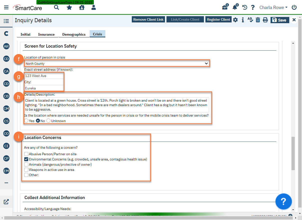
Task: Open the notifications bell
Action: 235,7
